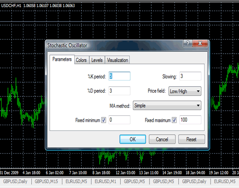Viewport: 239px width, 188px height.
Task: Click the 7 Jan 10:00 time label
Action: click(78, 173)
